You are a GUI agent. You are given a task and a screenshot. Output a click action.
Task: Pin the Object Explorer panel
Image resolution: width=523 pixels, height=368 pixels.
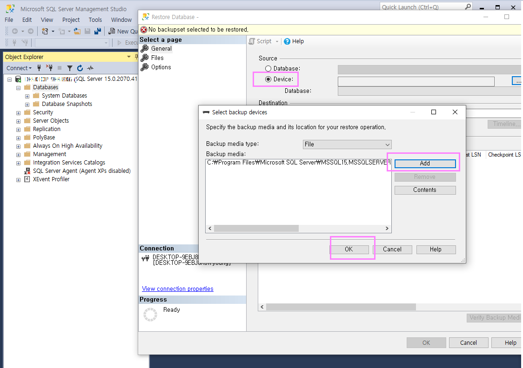click(x=136, y=57)
